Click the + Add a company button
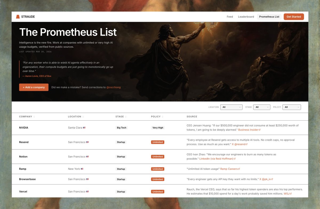This screenshot has height=209, width=320. [x=34, y=87]
